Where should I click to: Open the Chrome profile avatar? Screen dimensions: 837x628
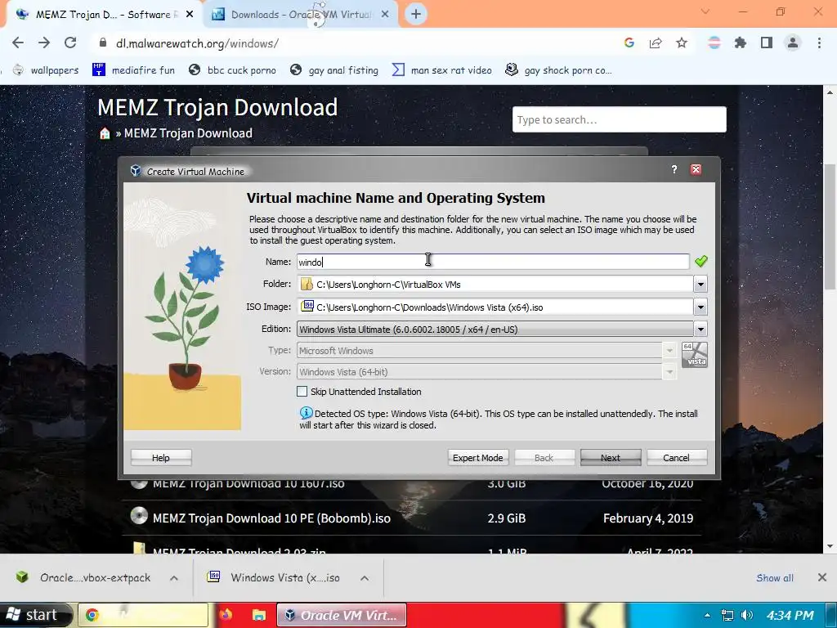793,43
